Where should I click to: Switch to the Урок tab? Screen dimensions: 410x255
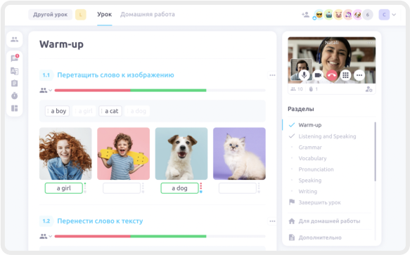[x=104, y=14]
